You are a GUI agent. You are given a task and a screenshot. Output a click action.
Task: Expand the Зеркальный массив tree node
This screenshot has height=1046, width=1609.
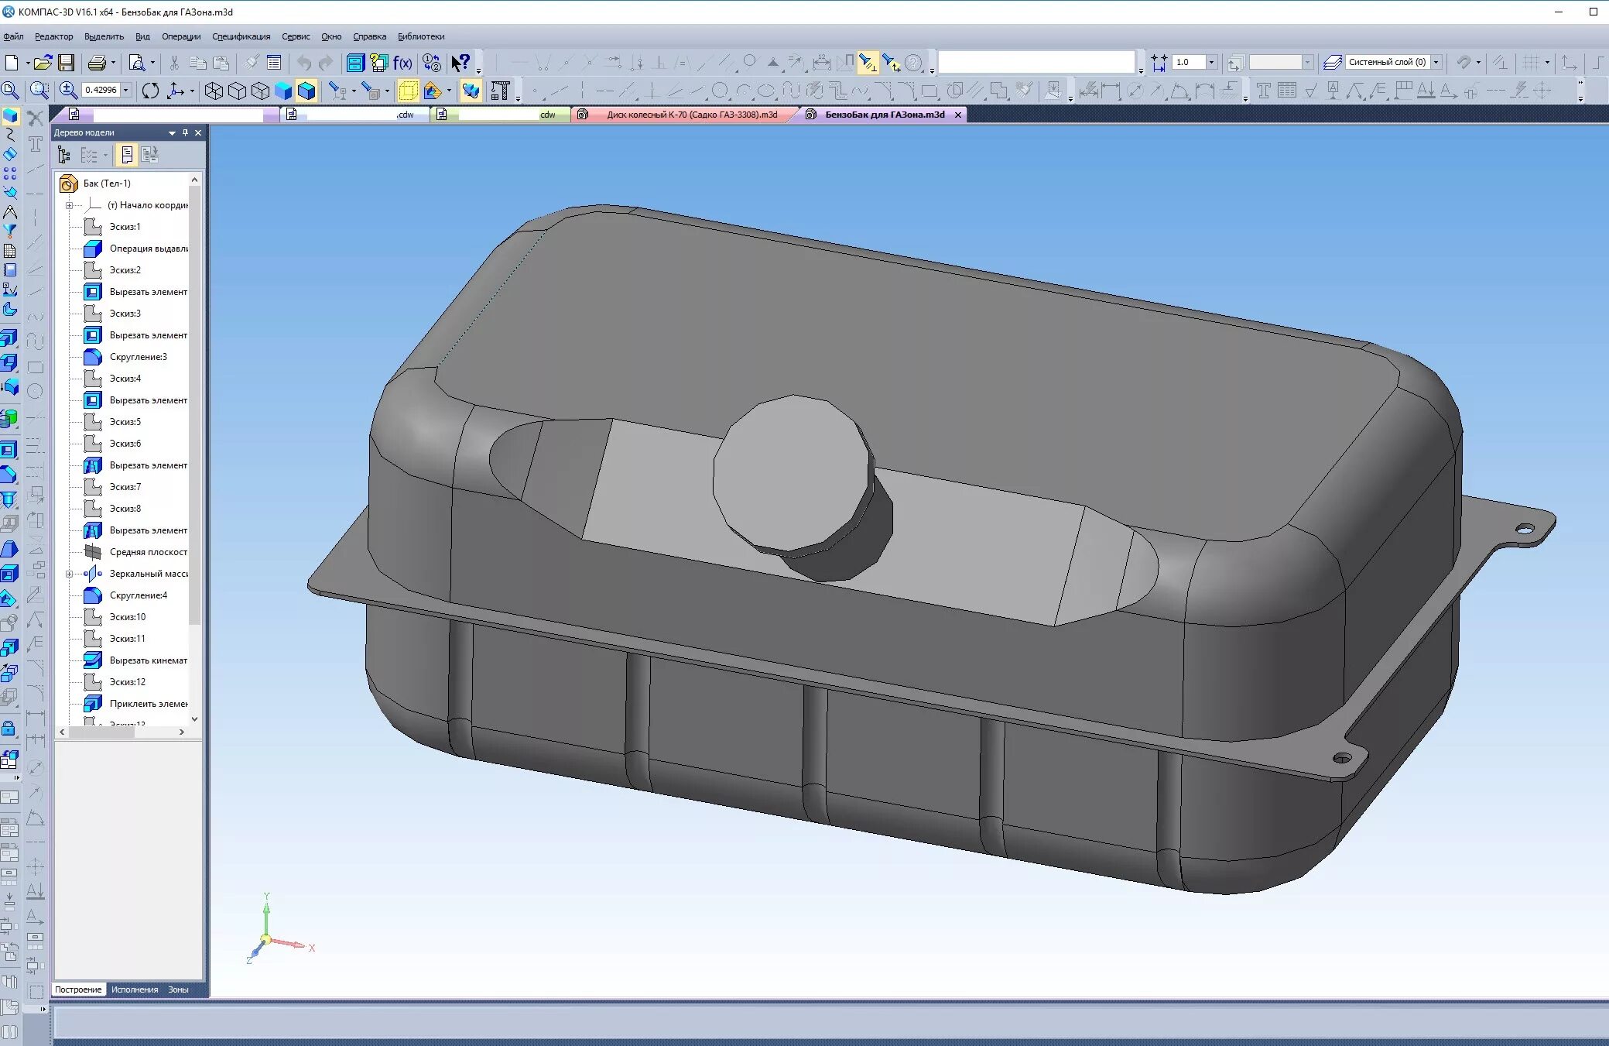[69, 574]
